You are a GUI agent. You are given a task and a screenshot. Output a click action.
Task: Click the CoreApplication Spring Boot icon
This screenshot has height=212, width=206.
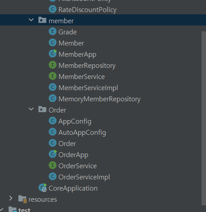(x=43, y=188)
